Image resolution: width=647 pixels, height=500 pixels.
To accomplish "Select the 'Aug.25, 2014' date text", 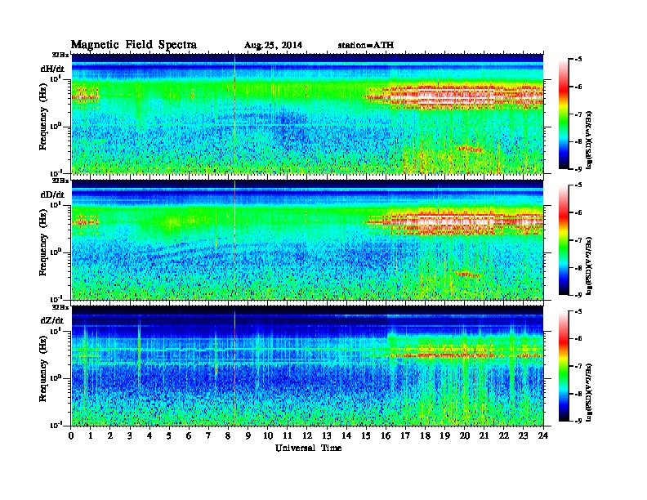I will point(273,46).
